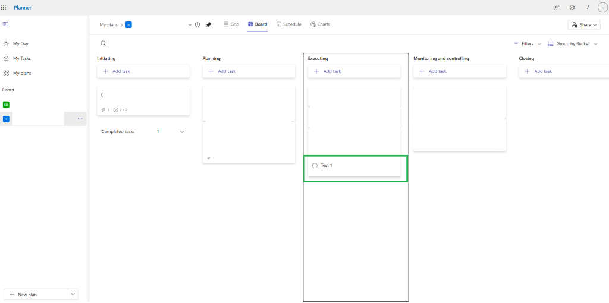609x303 pixels.
Task: Expand the New plan dropdown arrow
Action: 73,295
